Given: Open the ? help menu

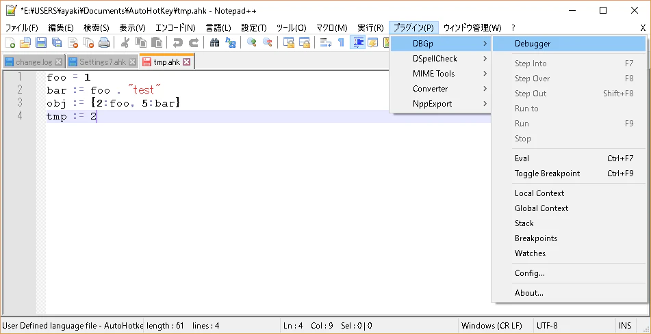Looking at the screenshot, I should (x=513, y=28).
